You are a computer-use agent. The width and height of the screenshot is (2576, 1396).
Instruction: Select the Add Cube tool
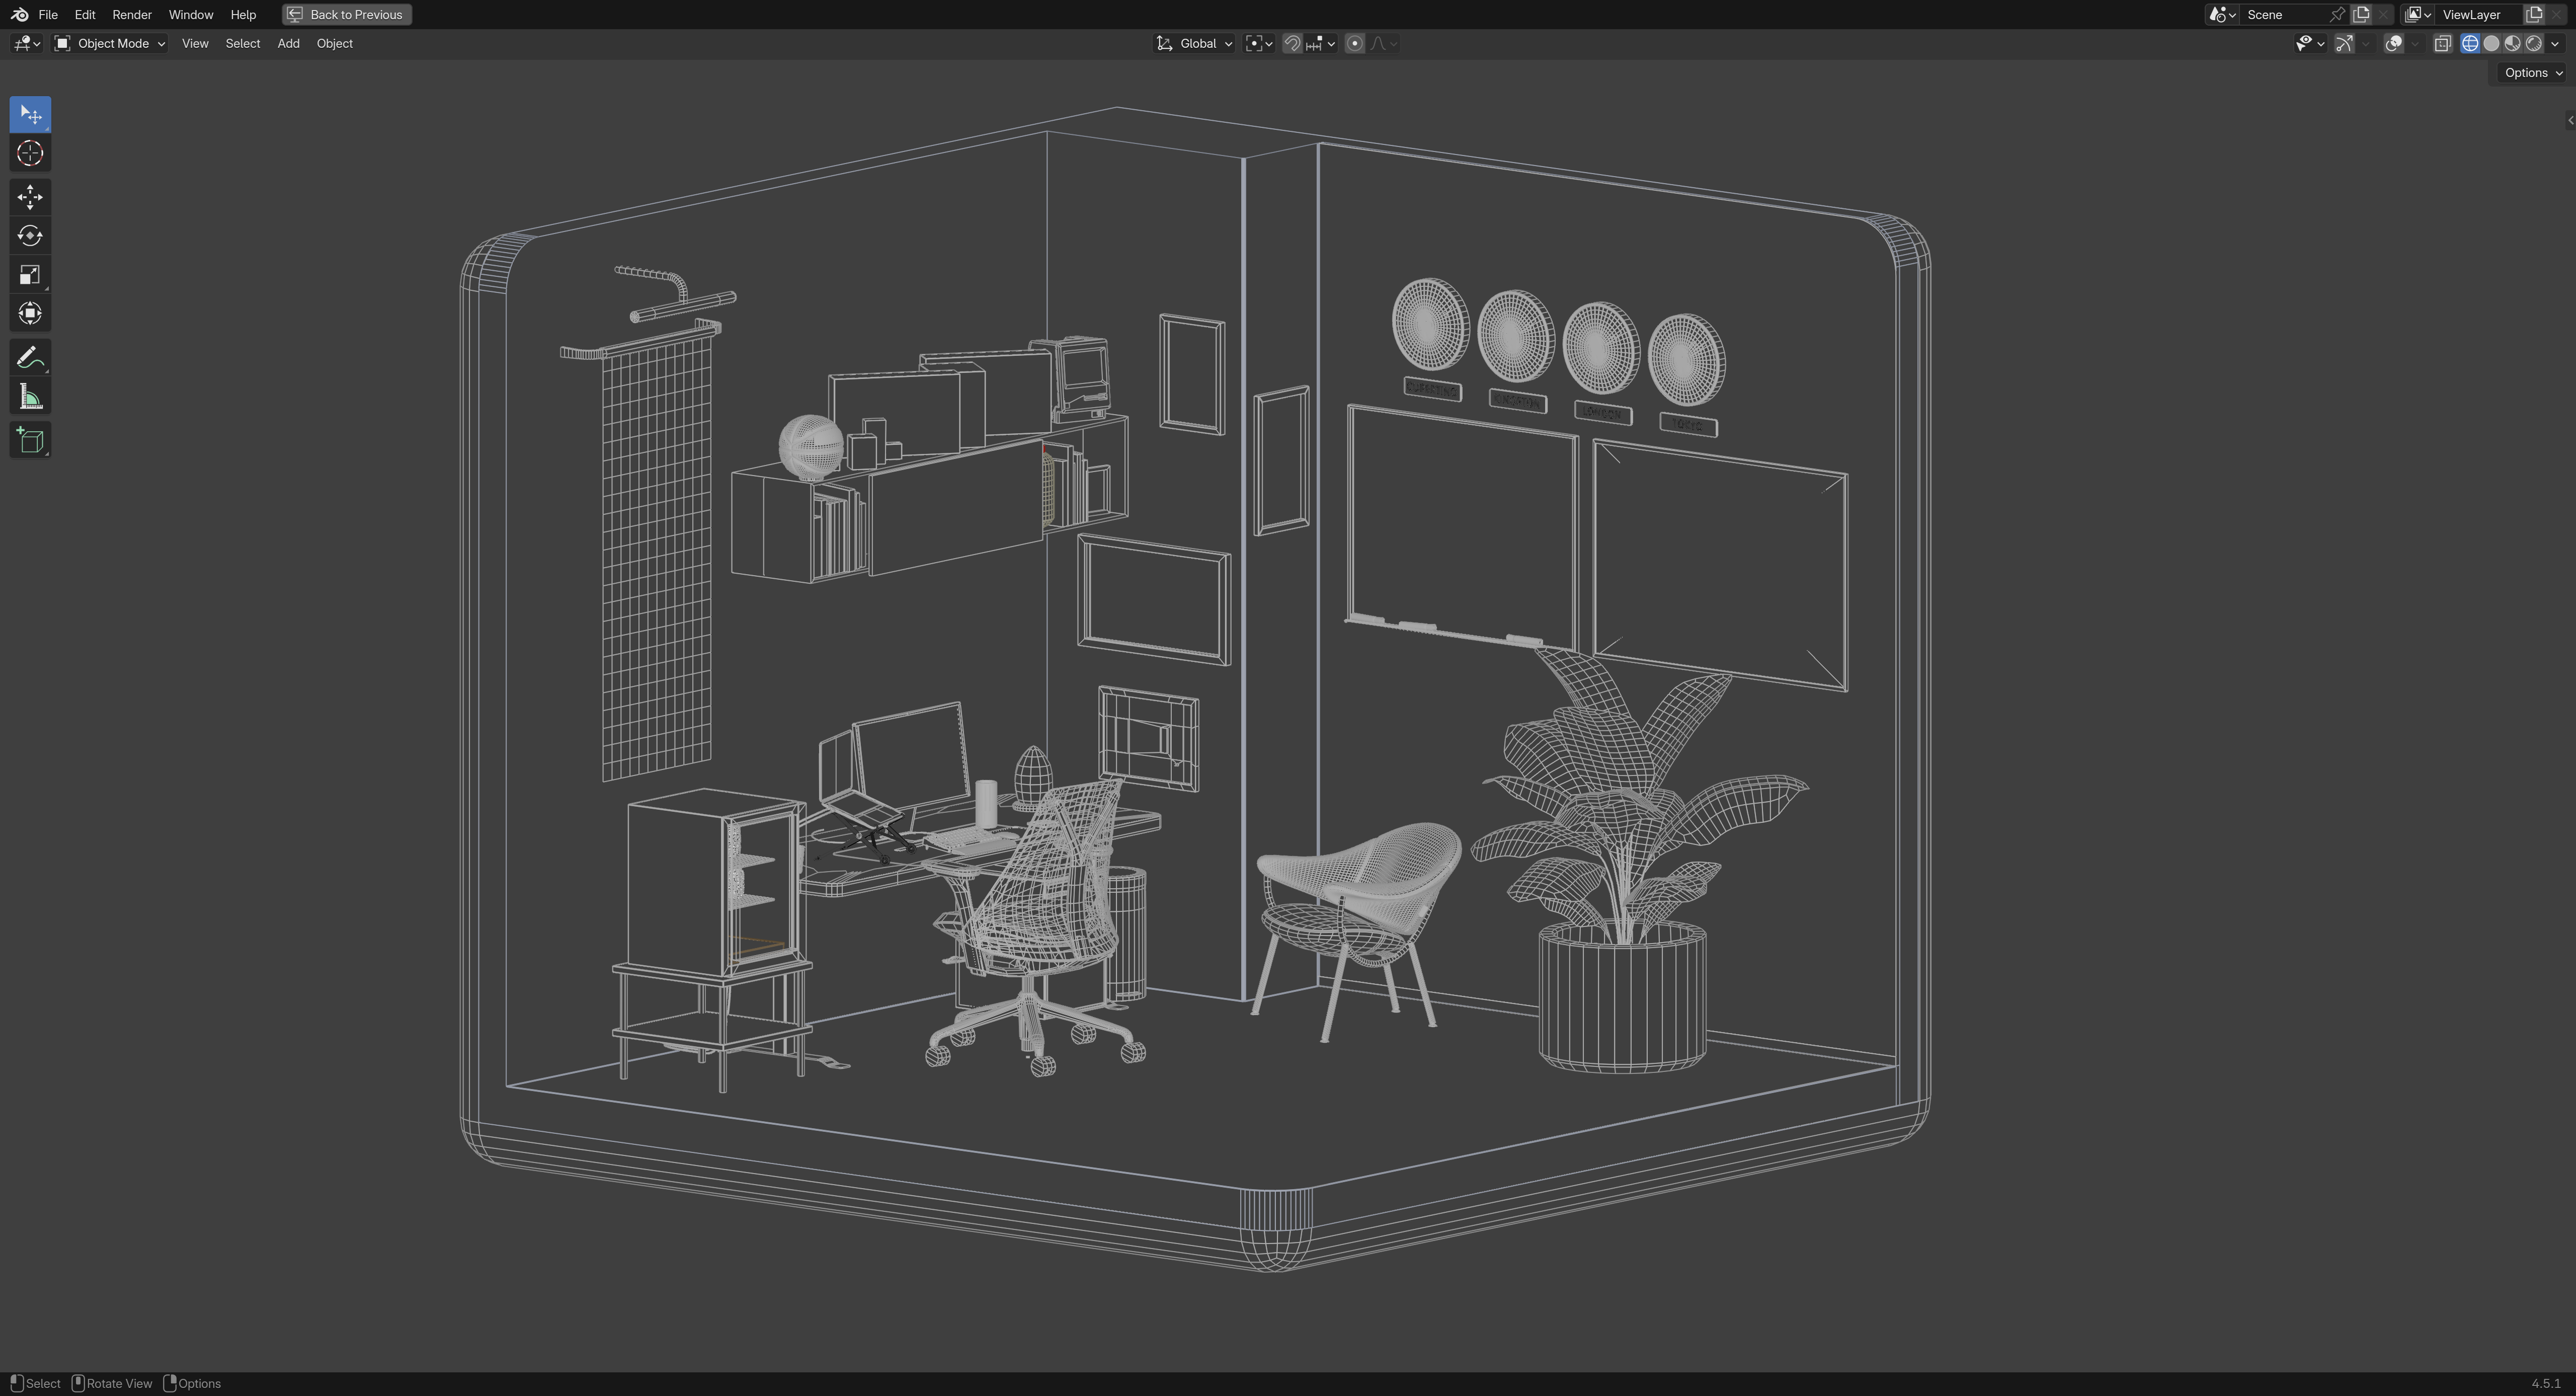click(x=30, y=441)
